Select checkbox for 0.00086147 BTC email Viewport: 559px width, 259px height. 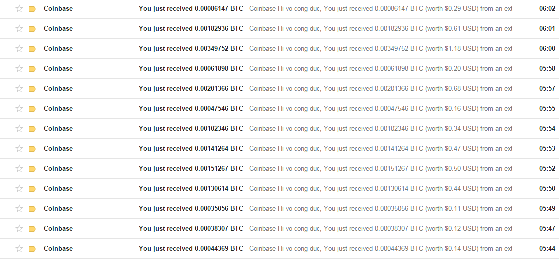pyautogui.click(x=7, y=8)
